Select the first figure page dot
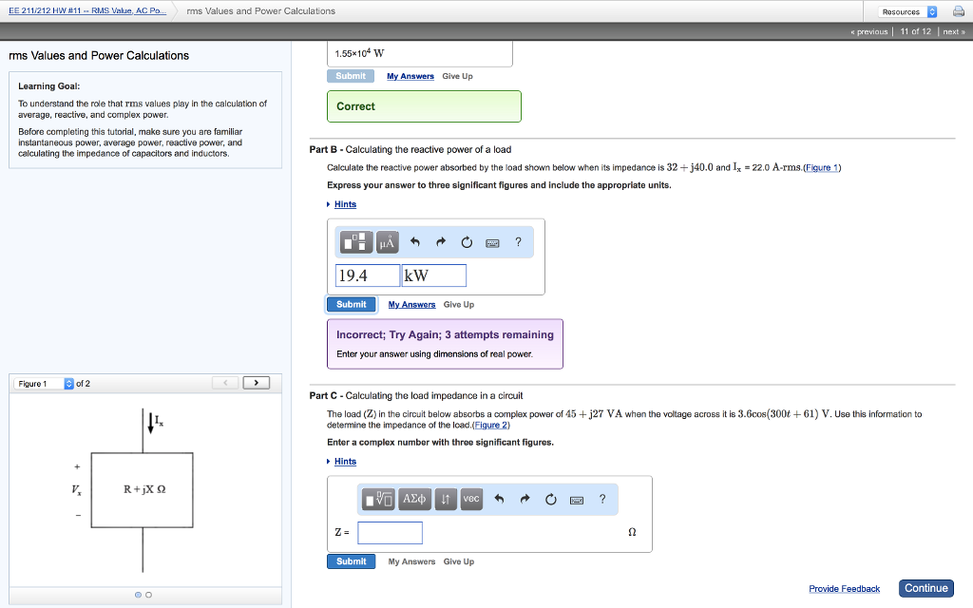Screen dimensions: 973x608 pyautogui.click(x=136, y=594)
